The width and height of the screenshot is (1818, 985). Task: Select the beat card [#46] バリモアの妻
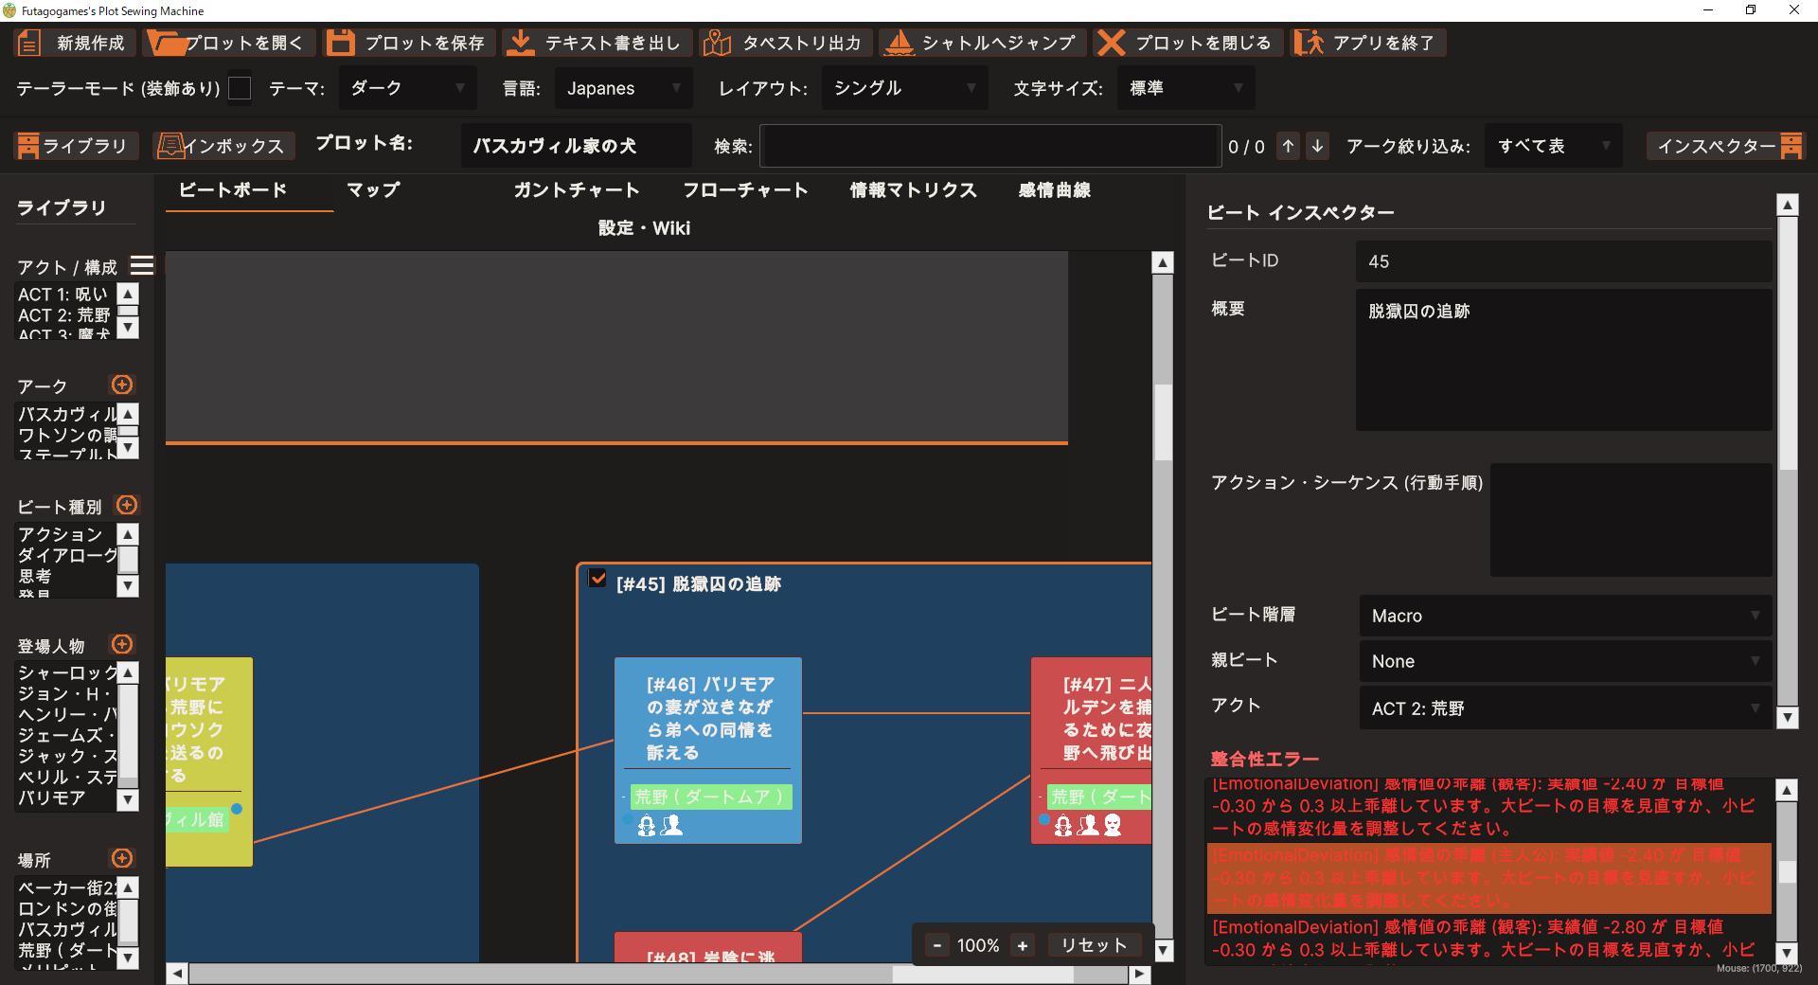708,750
